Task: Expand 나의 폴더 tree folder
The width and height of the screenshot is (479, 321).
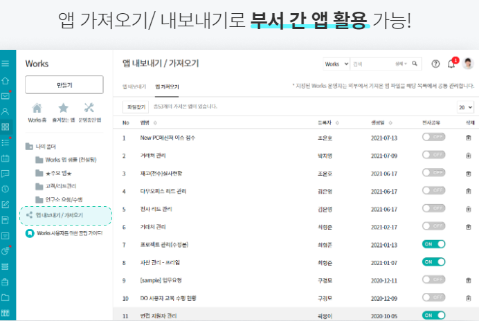Action: [x=41, y=147]
